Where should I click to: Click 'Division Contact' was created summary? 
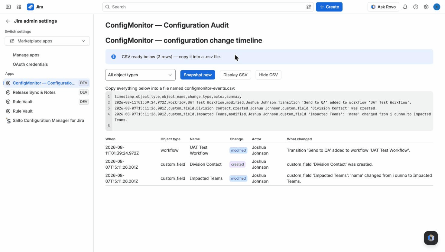click(x=330, y=164)
